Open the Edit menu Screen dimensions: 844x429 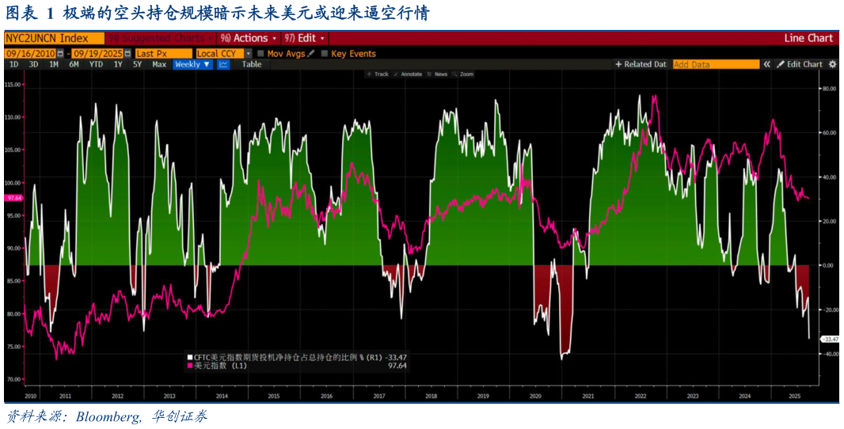(x=305, y=38)
